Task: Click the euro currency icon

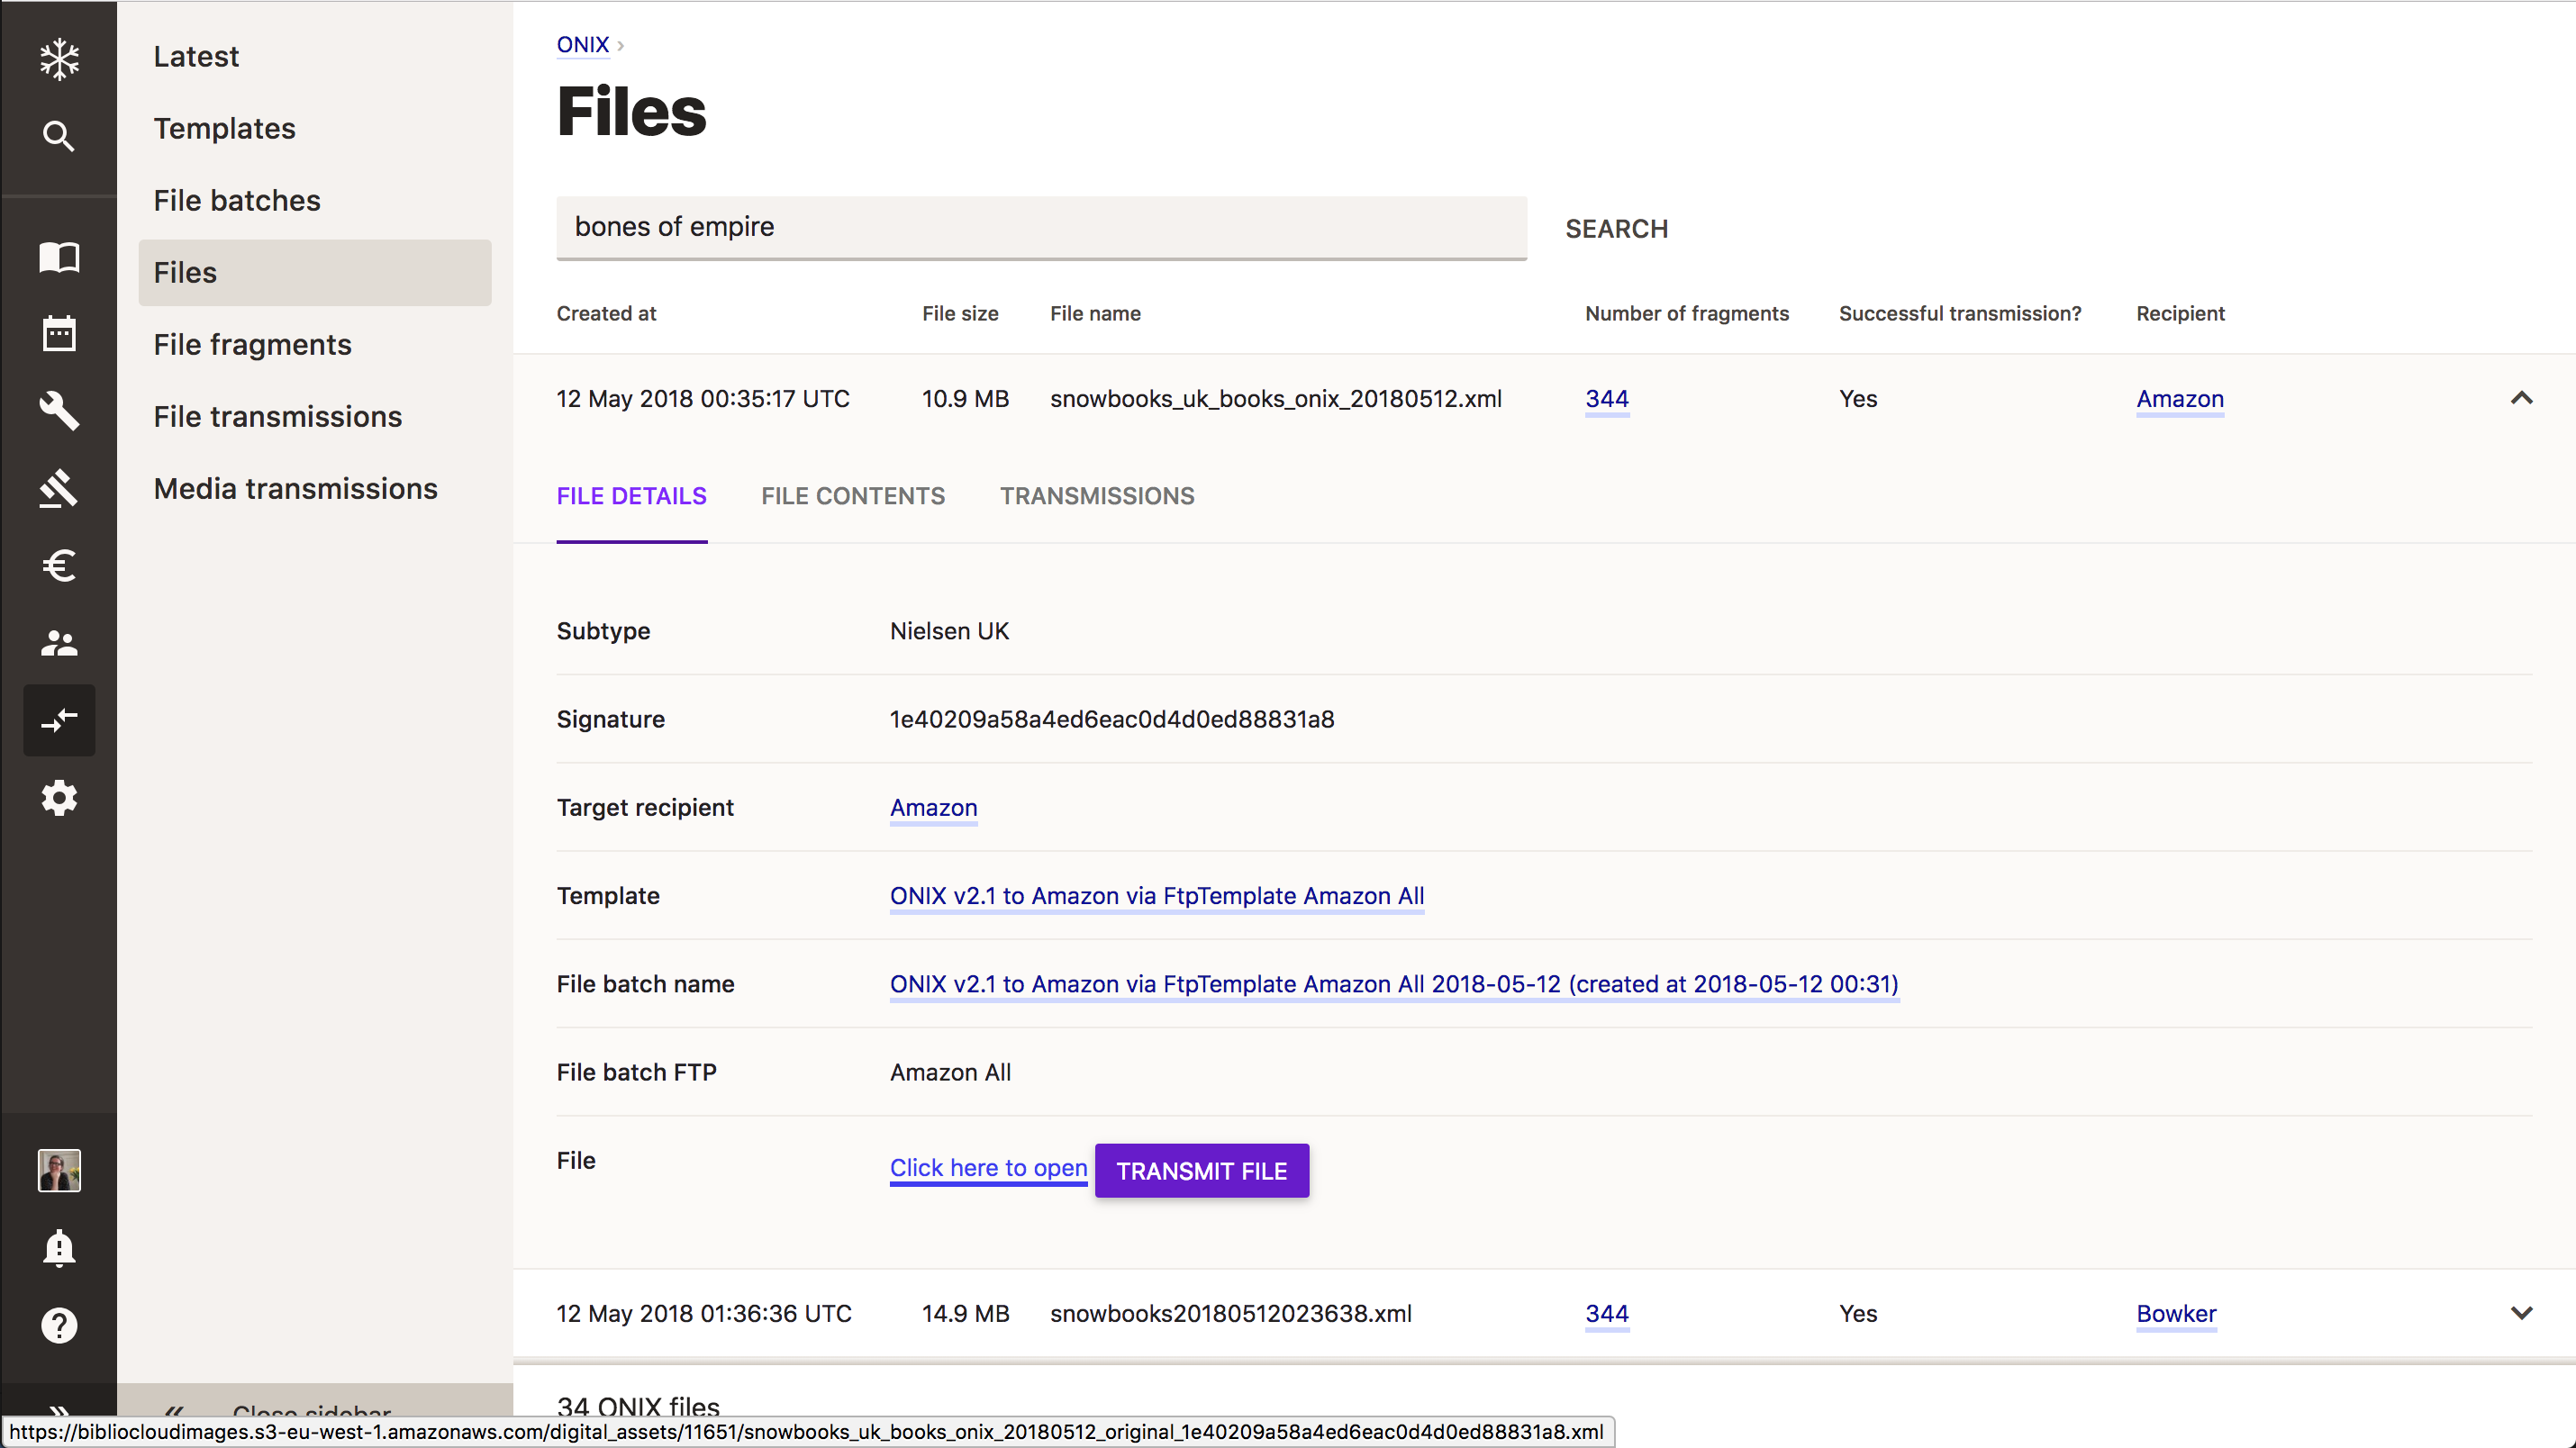Action: [x=59, y=566]
